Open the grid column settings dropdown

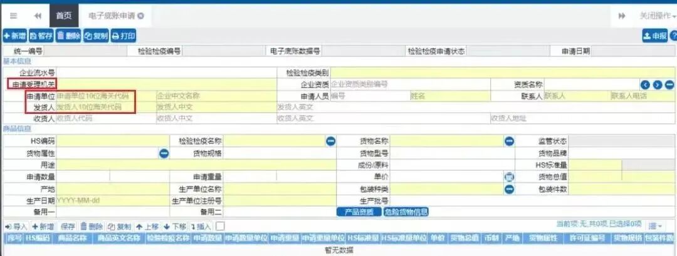(656, 226)
